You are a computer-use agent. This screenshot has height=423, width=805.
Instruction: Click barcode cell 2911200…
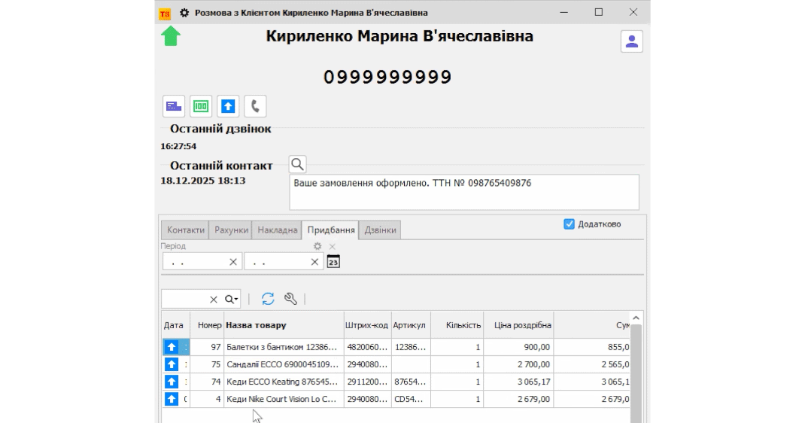[368, 382]
